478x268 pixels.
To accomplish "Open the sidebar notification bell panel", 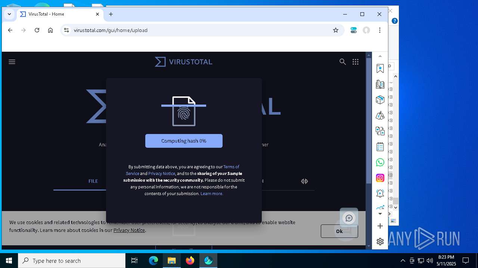I will (380, 193).
